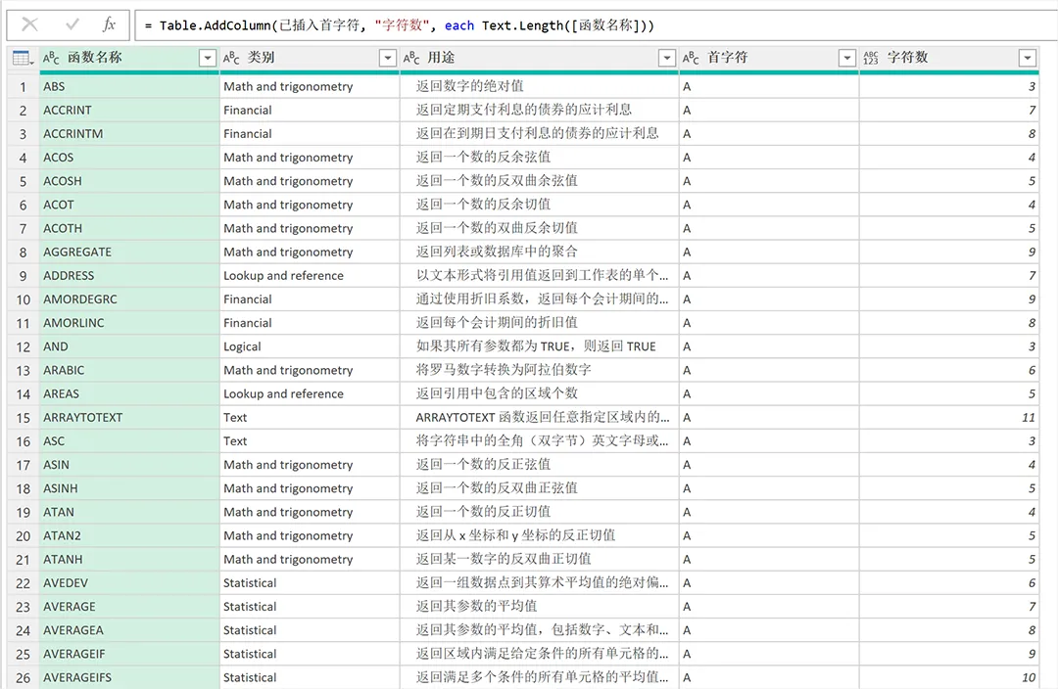This screenshot has width=1058, height=689.
Task: Click the 字符数 value 11 cell
Action: point(948,417)
